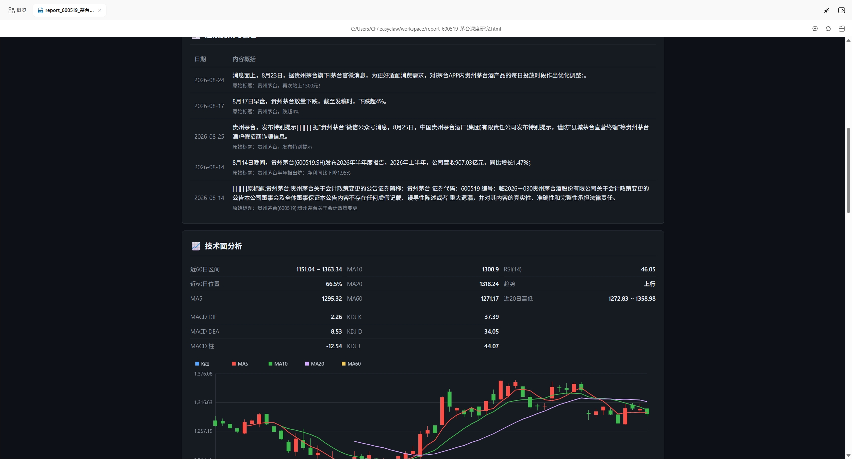The height and width of the screenshot is (459, 852).
Task: Click the 近60日位置 value 66.5%
Action: click(x=333, y=284)
